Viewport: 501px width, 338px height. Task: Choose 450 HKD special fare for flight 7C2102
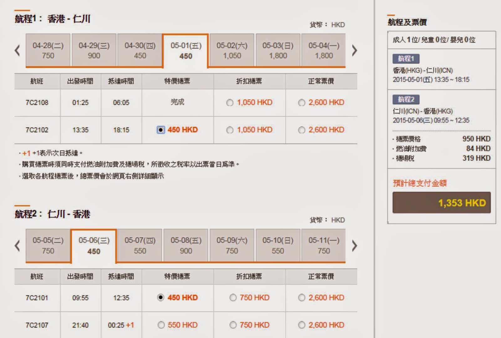coord(161,130)
